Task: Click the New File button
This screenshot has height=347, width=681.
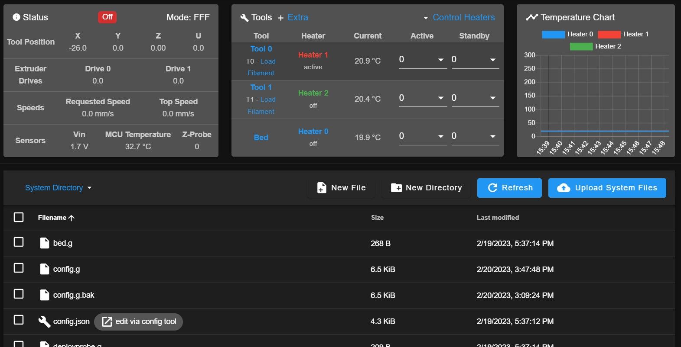Action: [x=341, y=188]
